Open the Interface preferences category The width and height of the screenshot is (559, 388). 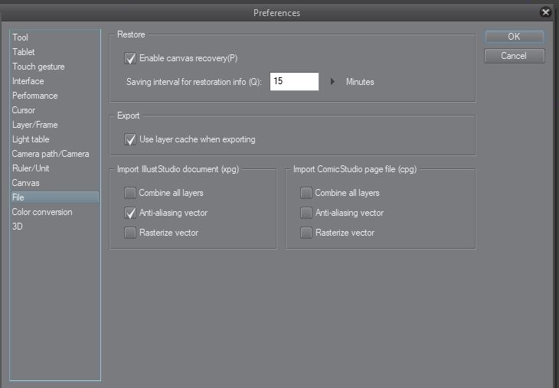click(28, 81)
